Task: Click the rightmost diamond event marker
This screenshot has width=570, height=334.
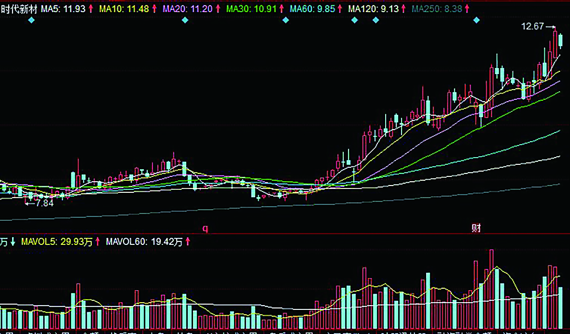Action: (477, 20)
